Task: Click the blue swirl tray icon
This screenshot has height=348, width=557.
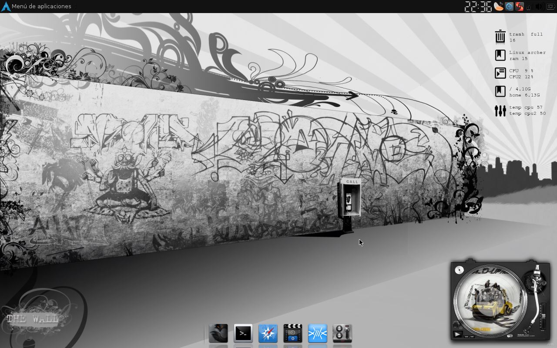Action: coord(509,7)
